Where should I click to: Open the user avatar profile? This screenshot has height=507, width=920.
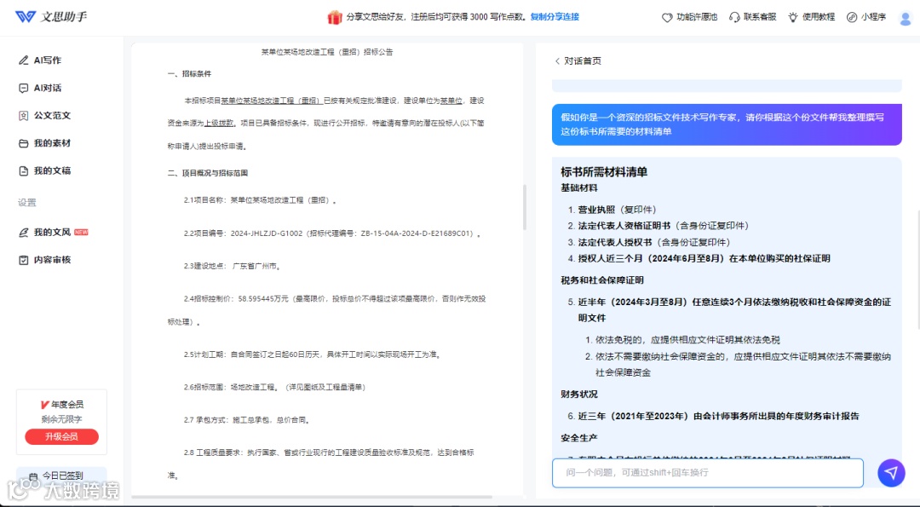click(906, 18)
